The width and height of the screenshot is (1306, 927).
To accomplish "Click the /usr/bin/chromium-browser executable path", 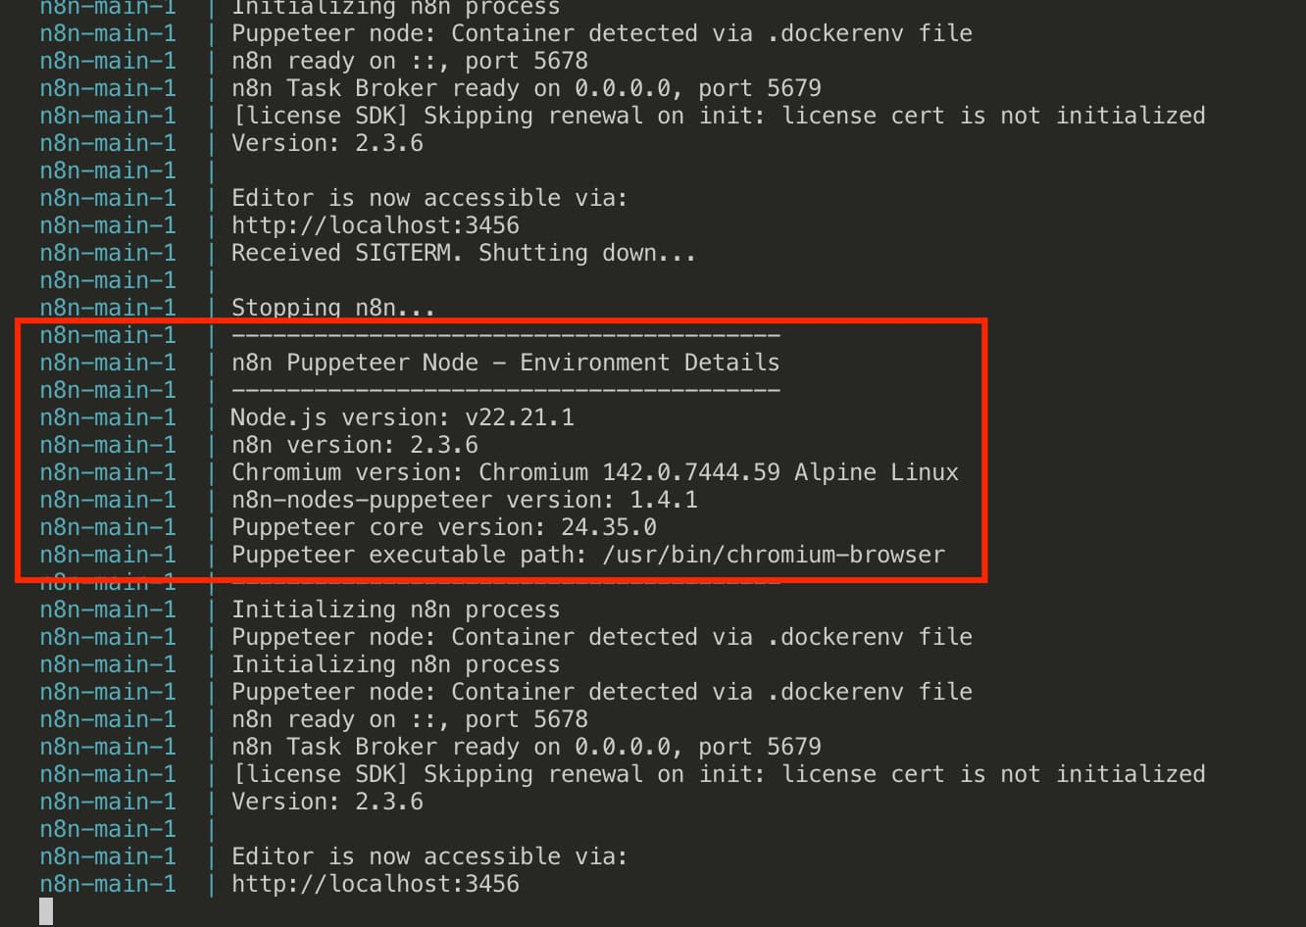I will (773, 554).
